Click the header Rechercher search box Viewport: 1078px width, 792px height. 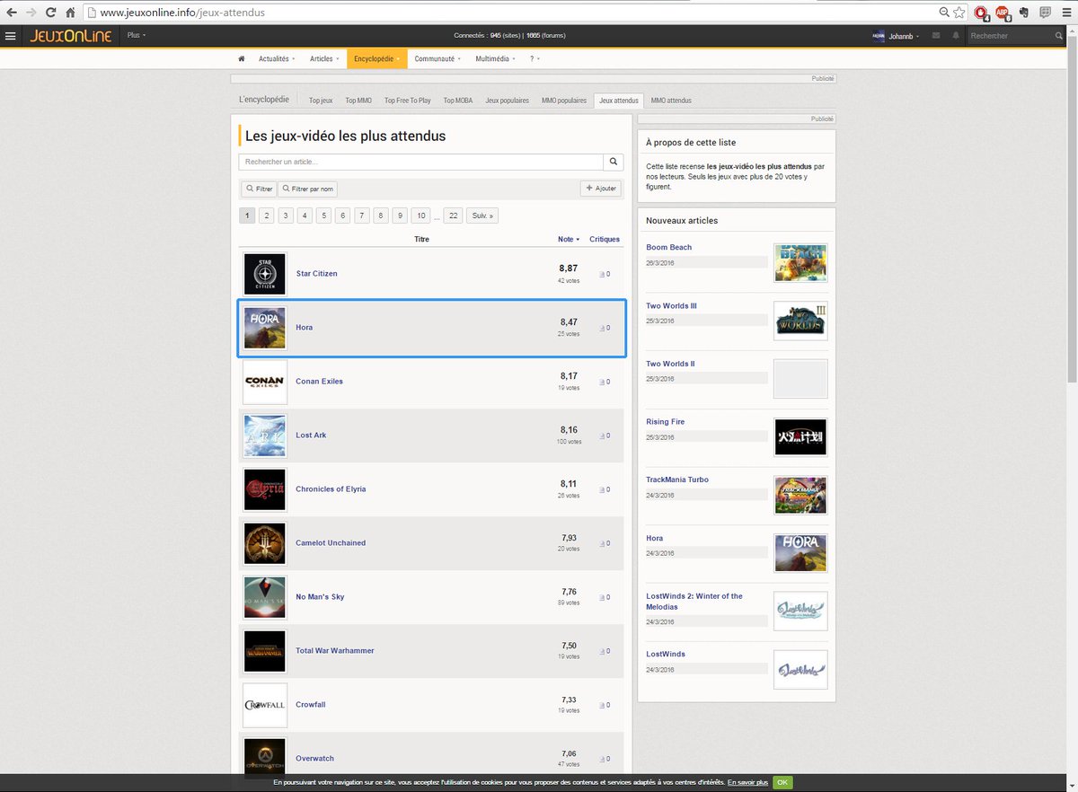(1012, 36)
